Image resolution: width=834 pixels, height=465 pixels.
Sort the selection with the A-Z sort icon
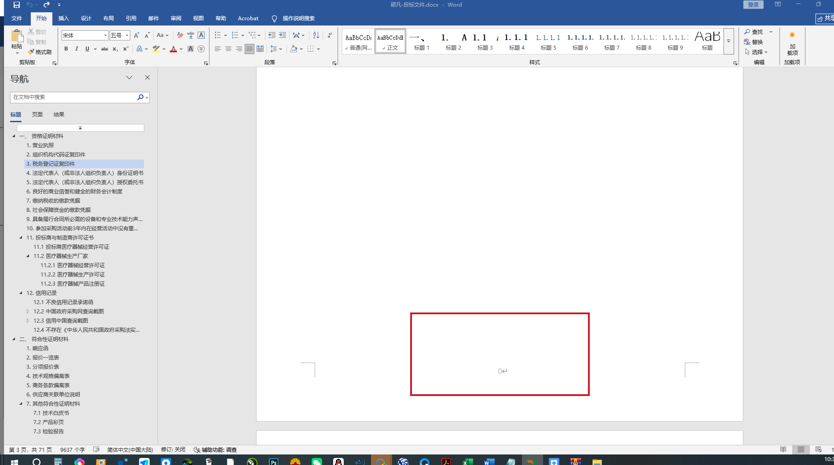(x=316, y=35)
